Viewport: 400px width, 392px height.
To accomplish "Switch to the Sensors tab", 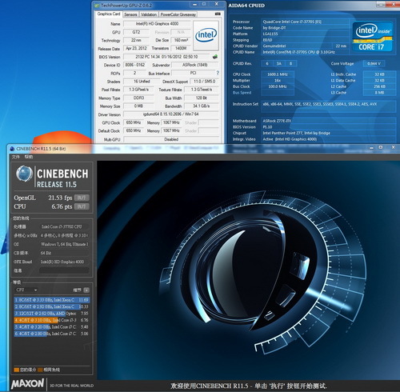I will click(130, 14).
